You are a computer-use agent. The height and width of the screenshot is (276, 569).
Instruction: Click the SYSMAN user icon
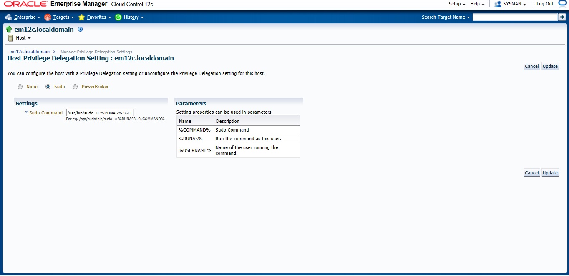coord(498,4)
